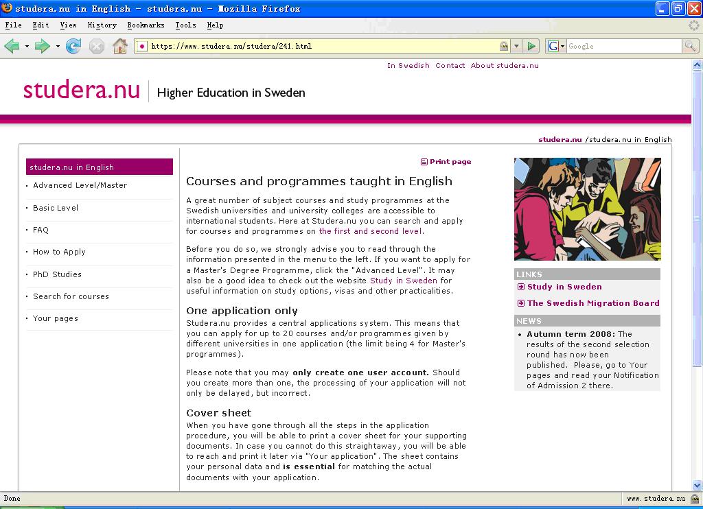The image size is (703, 509).
Task: Open the search engine selector dropdown
Action: coord(562,46)
